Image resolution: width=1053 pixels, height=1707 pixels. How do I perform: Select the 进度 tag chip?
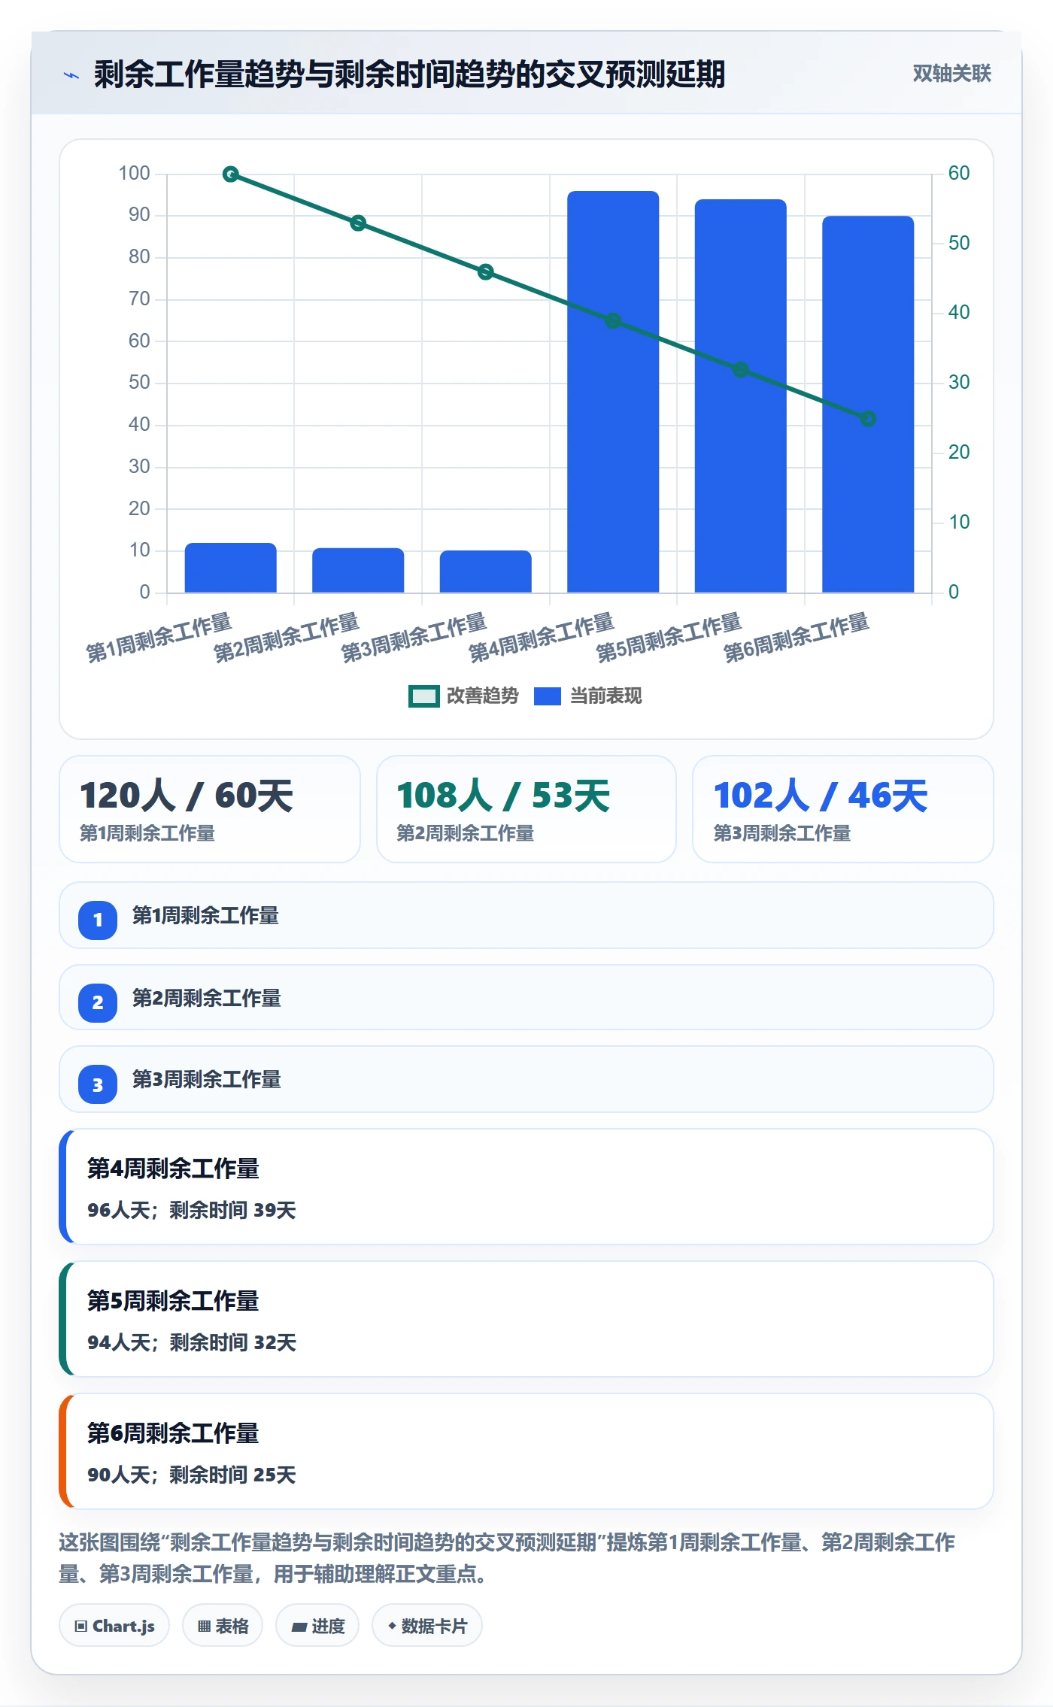317,1626
